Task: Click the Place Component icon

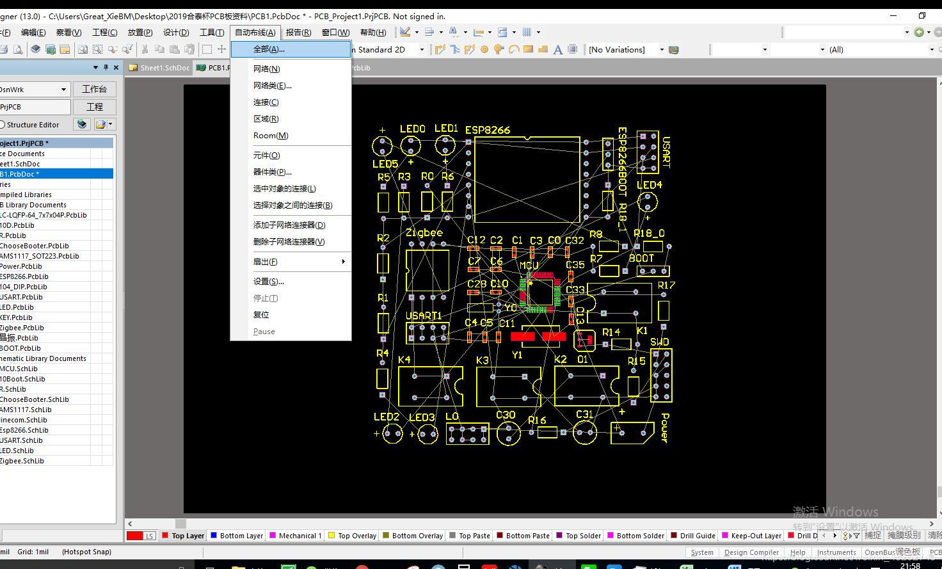Action: (573, 49)
